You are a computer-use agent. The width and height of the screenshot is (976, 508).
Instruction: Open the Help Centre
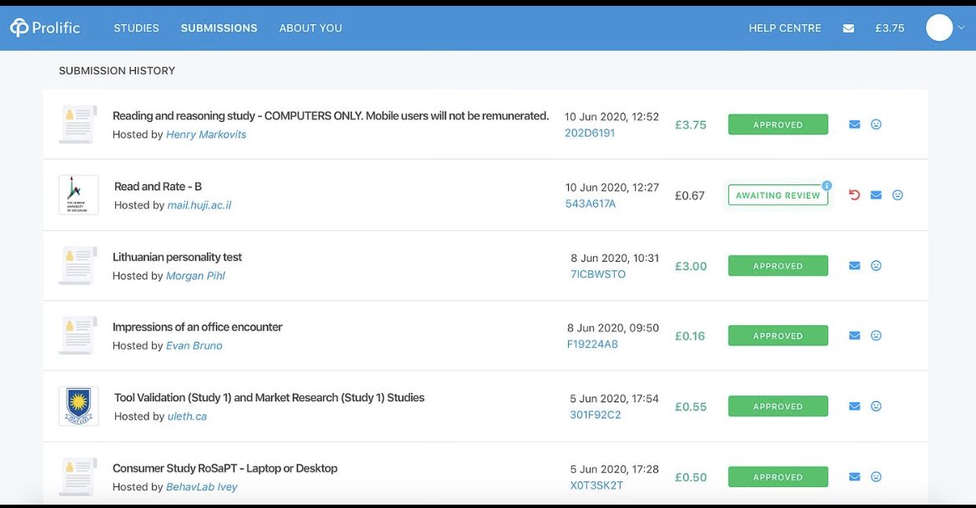(x=785, y=28)
